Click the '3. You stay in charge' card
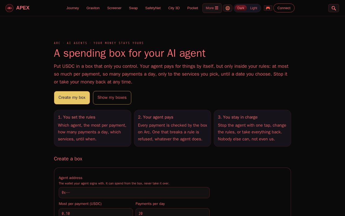The height and width of the screenshot is (216, 345). 253,128
